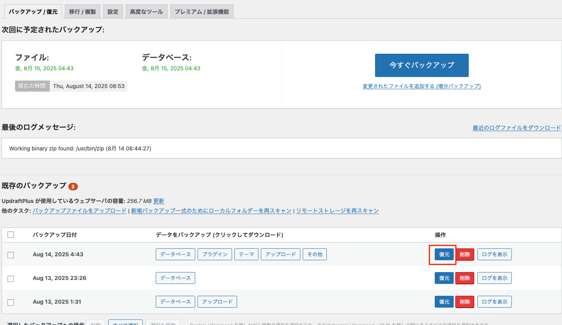562x325 pixels.
Task: Click 更新 to refresh server disk usage
Action: 158,201
